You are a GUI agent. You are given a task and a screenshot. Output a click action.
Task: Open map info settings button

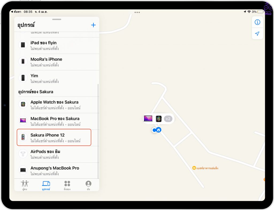click(x=257, y=22)
